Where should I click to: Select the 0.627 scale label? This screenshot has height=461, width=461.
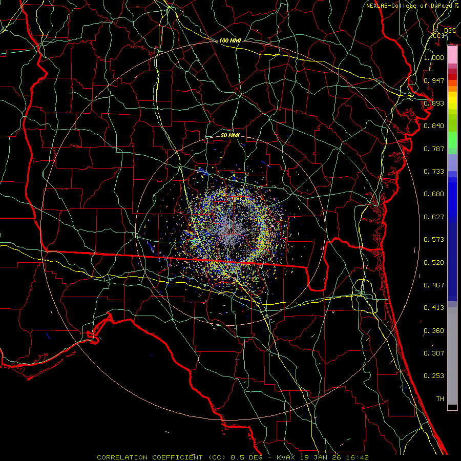click(434, 217)
